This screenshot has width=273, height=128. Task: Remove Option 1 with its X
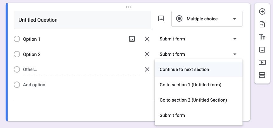click(x=147, y=39)
